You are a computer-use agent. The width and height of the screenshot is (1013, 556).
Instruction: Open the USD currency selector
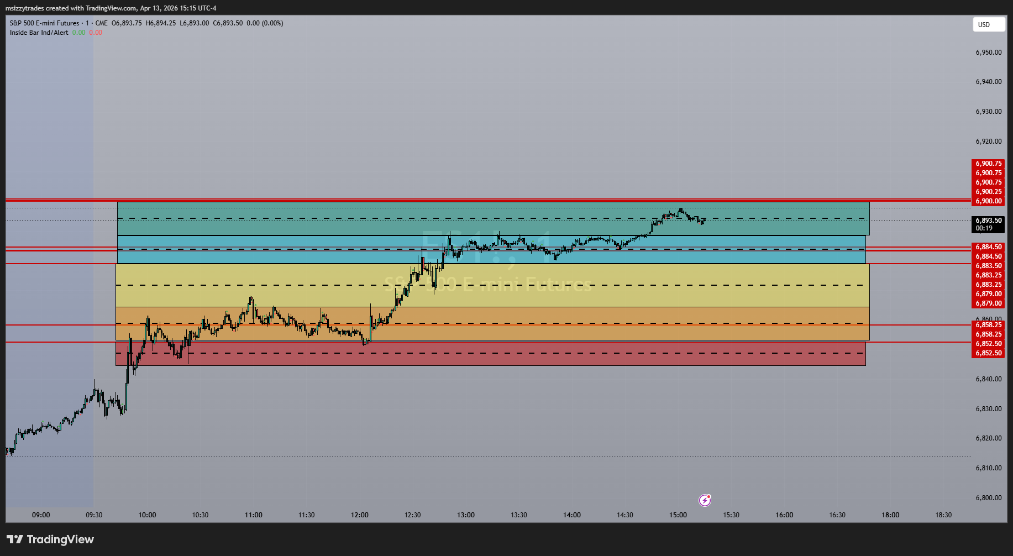click(989, 24)
